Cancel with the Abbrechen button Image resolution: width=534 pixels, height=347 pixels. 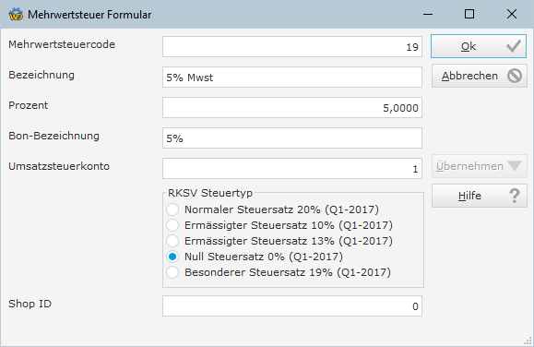point(480,76)
